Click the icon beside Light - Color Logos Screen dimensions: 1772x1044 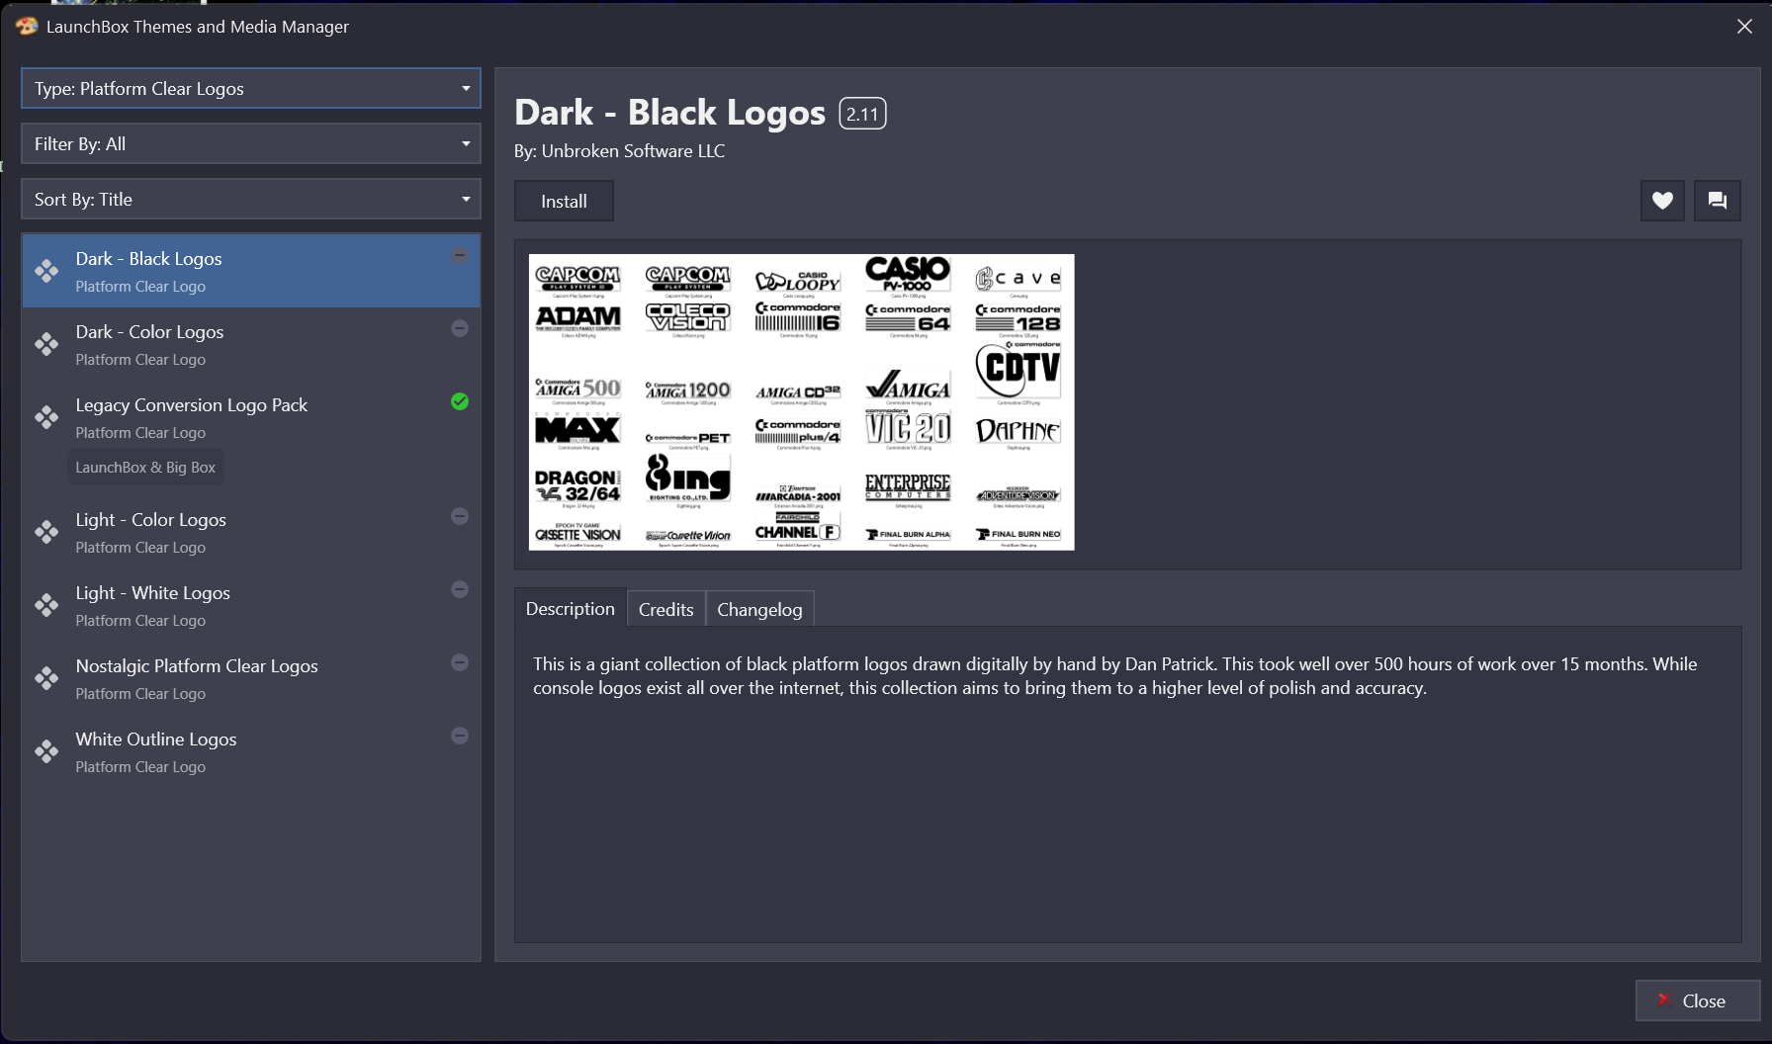pos(46,532)
